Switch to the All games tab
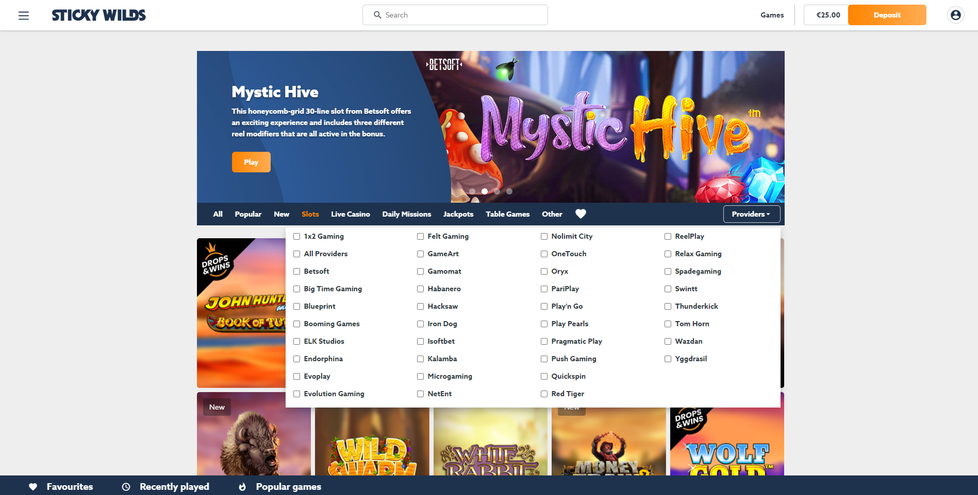The height and width of the screenshot is (495, 978). coord(218,214)
